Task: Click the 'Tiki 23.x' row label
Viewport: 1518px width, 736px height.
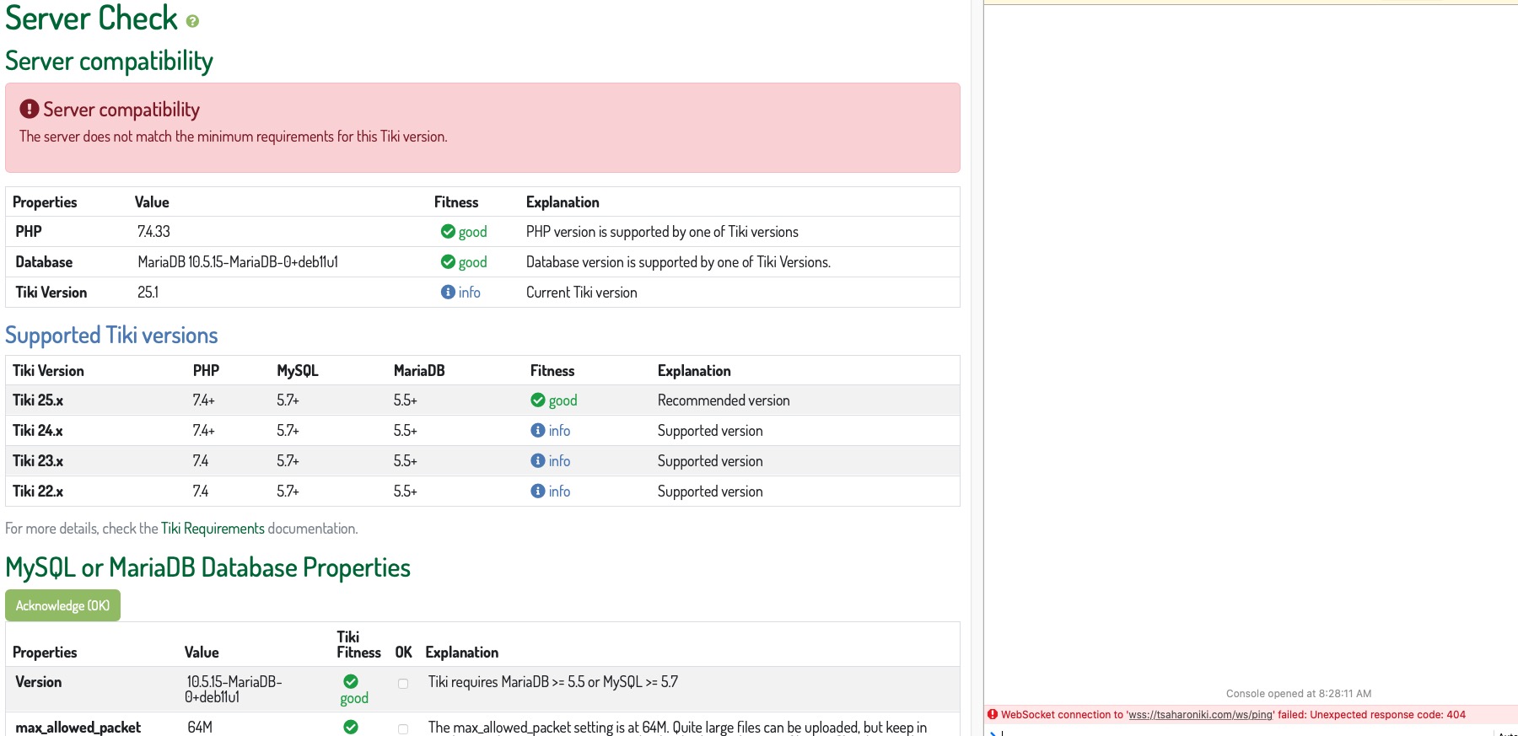Action: (38, 461)
